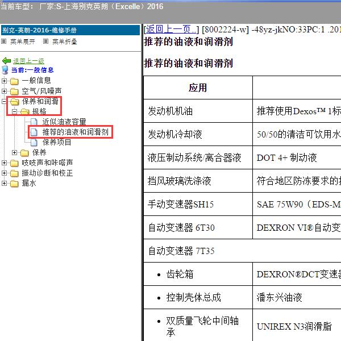
Task: Expand the 空气/风噪声 tree node
Action: tap(4, 91)
